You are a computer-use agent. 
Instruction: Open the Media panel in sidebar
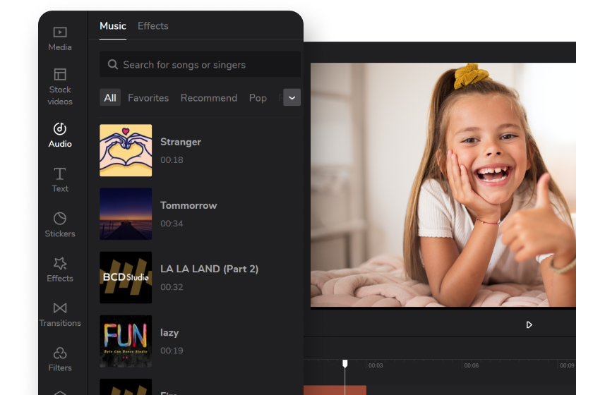pyautogui.click(x=60, y=39)
